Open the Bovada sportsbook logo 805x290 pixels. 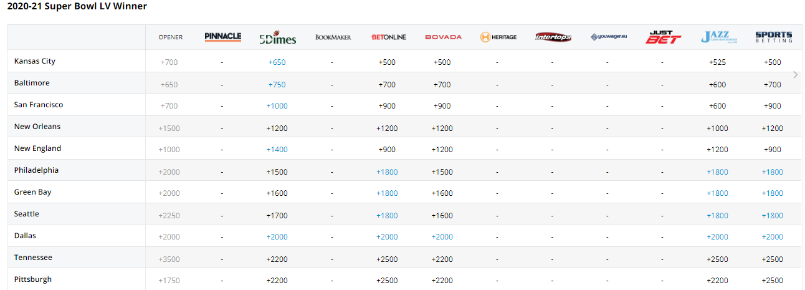coord(443,37)
